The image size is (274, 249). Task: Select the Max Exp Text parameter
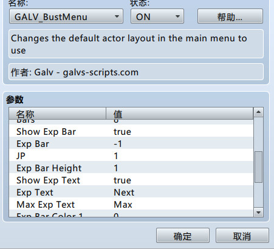pyautogui.click(x=46, y=205)
